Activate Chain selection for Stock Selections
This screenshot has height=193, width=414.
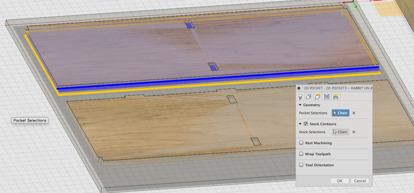coord(340,132)
